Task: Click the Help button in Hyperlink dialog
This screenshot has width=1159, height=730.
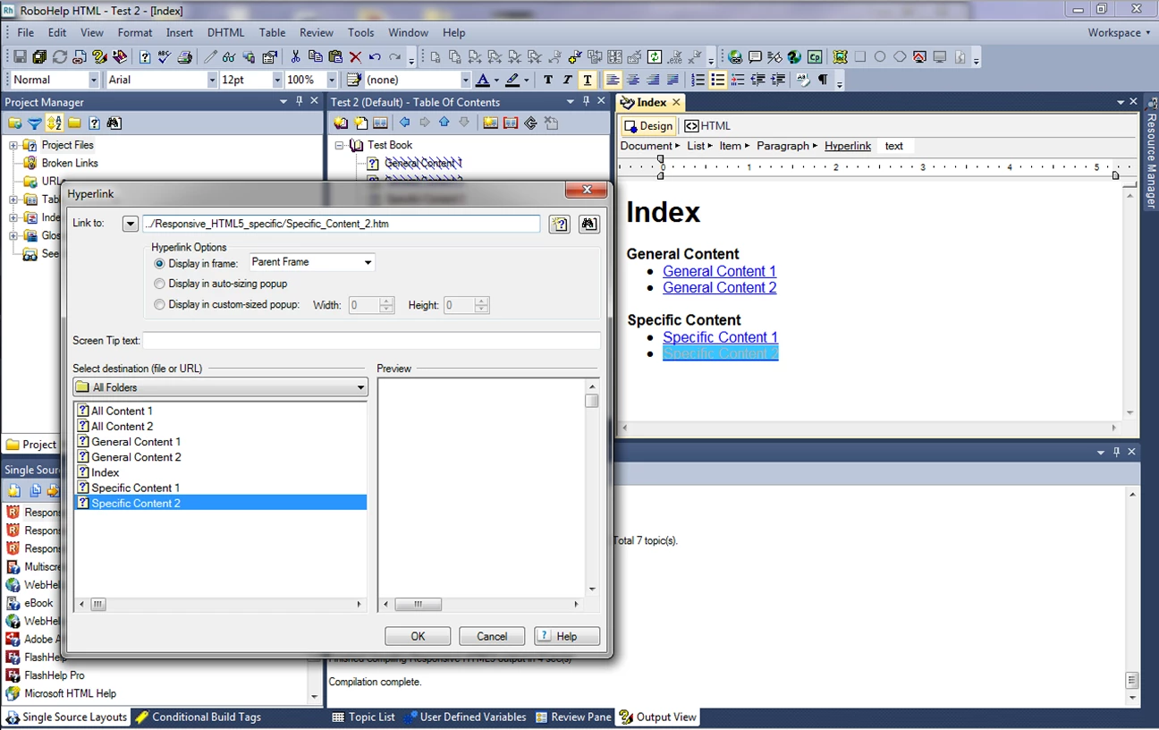Action: pyautogui.click(x=567, y=636)
